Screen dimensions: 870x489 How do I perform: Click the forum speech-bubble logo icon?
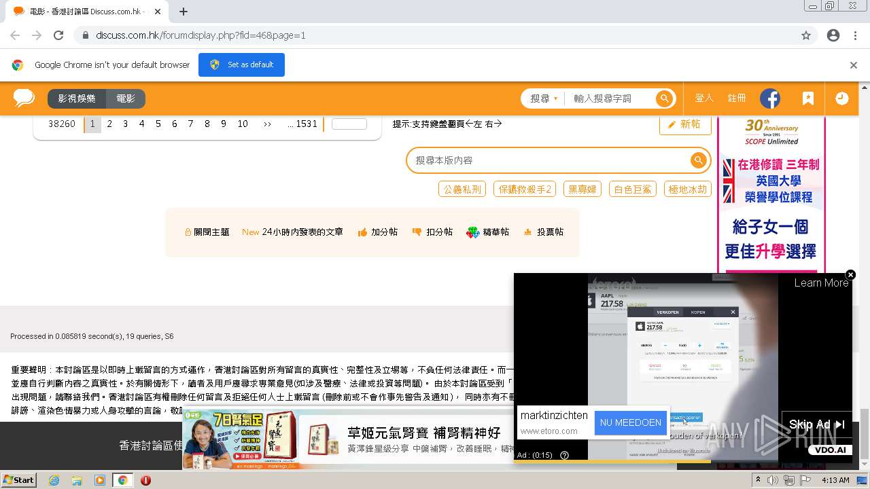coord(24,98)
